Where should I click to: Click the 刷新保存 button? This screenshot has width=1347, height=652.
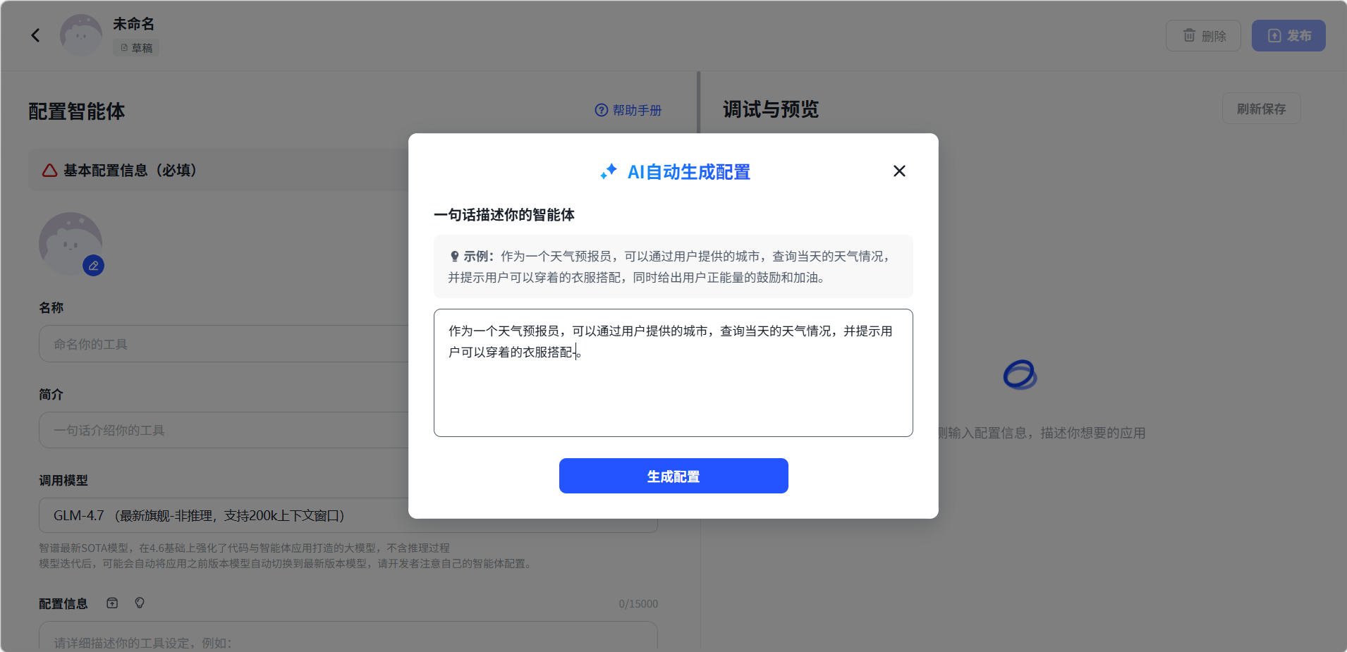click(x=1261, y=109)
